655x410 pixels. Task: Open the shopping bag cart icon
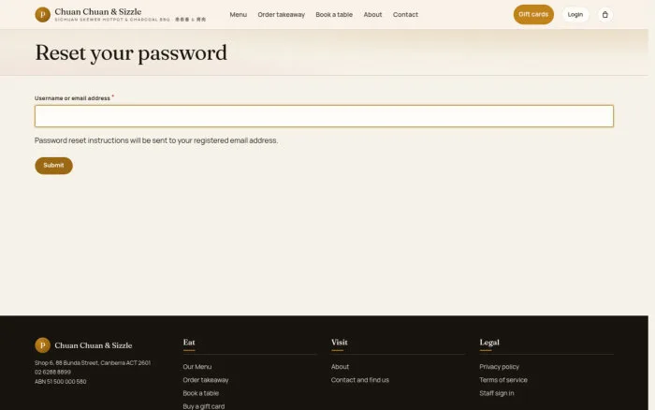tap(604, 15)
